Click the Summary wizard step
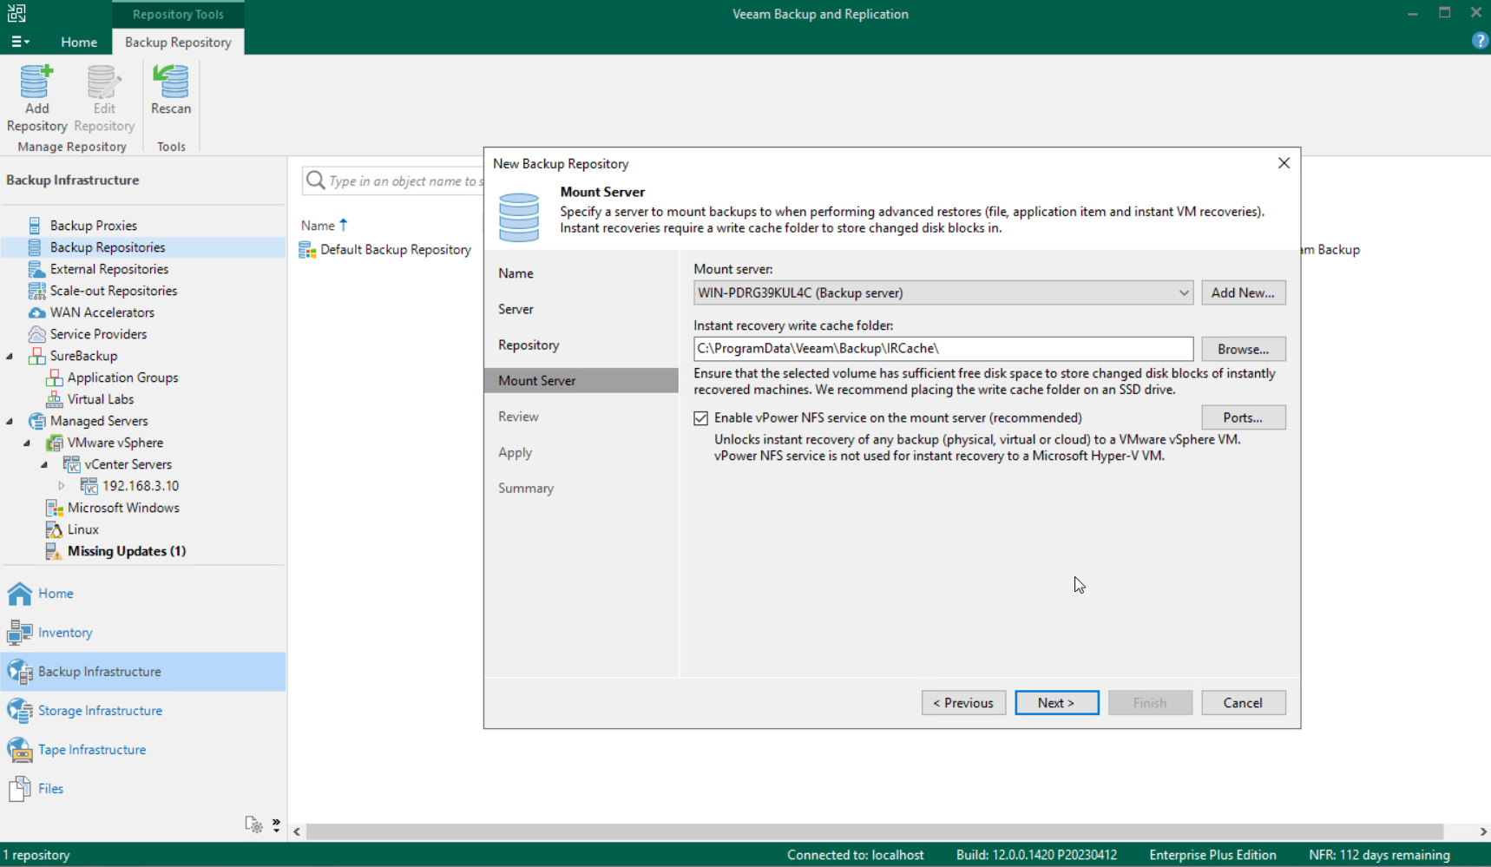Viewport: 1491px width, 867px height. [526, 489]
